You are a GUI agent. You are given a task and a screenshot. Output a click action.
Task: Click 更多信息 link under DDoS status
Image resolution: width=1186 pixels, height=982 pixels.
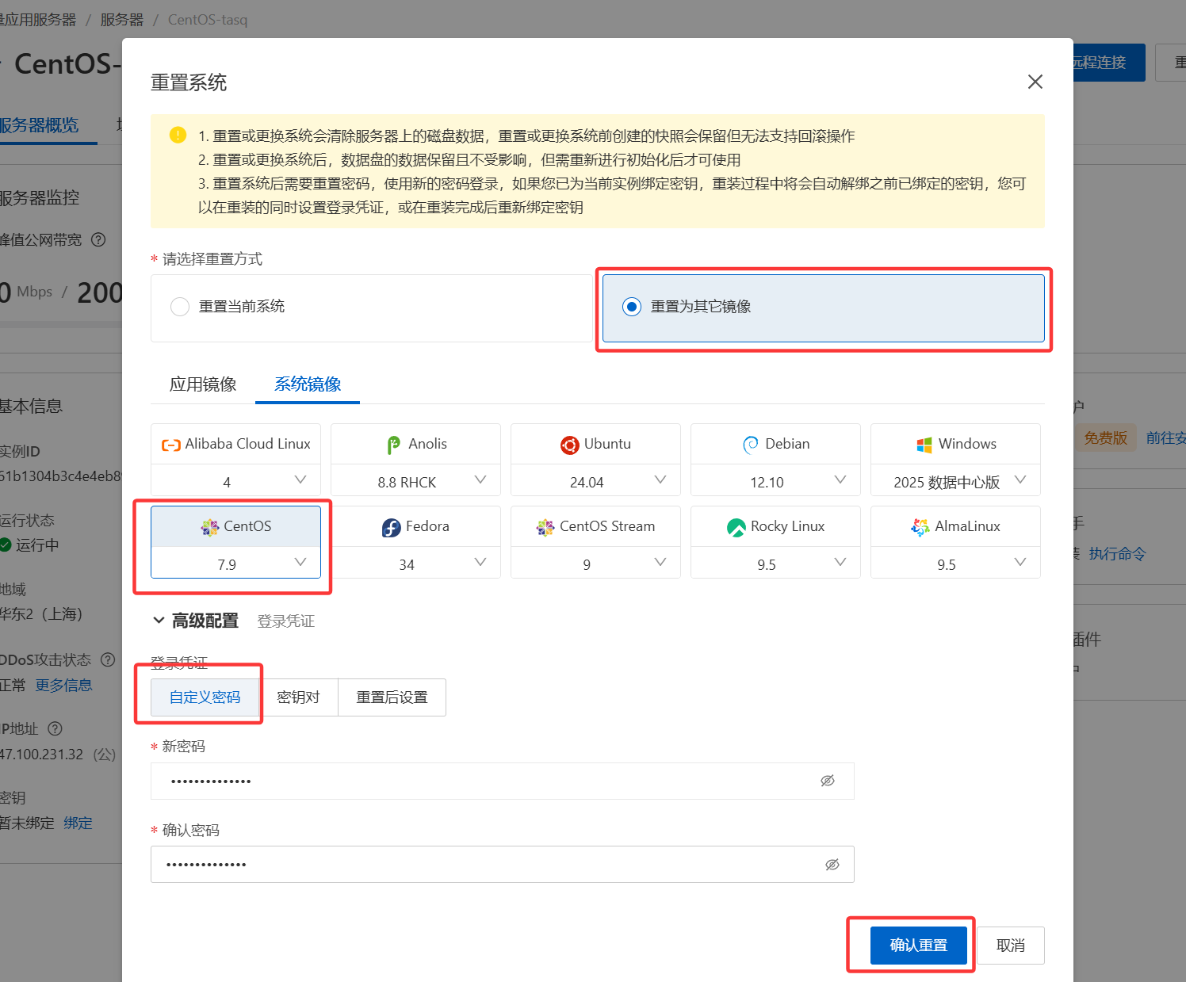(64, 686)
